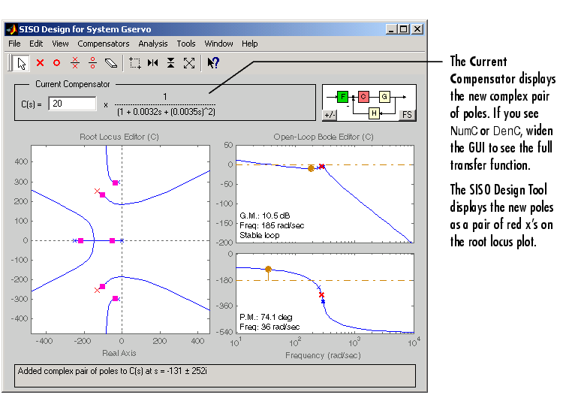Image resolution: width=563 pixels, height=395 pixels.
Task: Open the Compensators menu
Action: [104, 44]
